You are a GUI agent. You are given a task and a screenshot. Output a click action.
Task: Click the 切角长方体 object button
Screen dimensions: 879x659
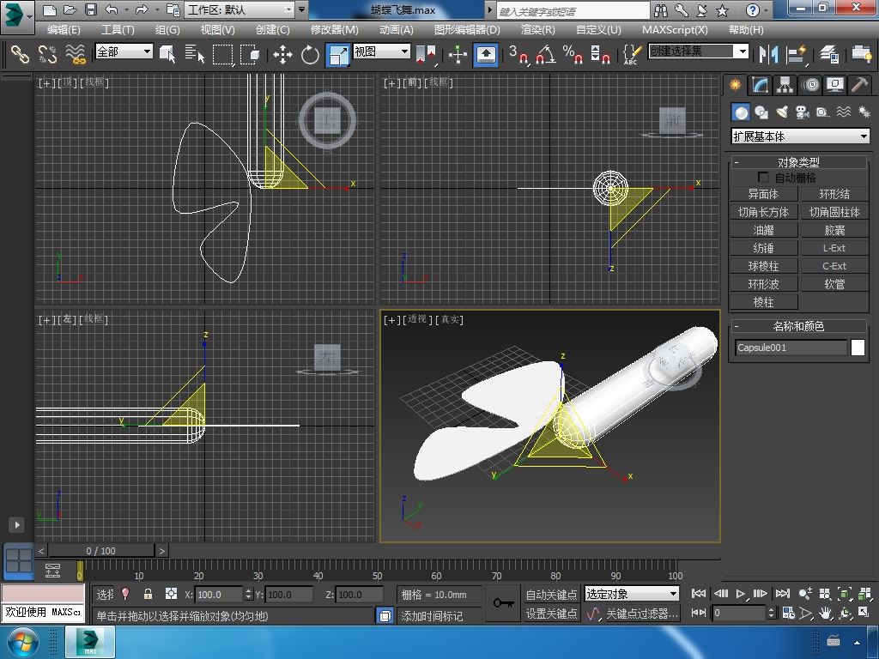pyautogui.click(x=763, y=212)
